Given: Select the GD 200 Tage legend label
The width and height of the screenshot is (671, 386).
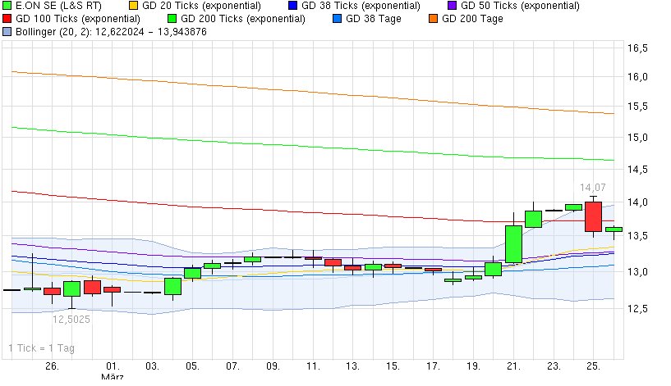Looking at the screenshot, I should pos(472,19).
